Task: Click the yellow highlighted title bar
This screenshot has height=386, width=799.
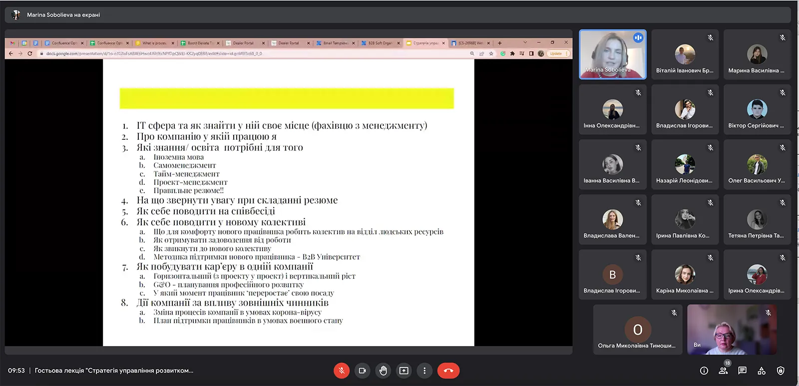Action: click(x=287, y=98)
